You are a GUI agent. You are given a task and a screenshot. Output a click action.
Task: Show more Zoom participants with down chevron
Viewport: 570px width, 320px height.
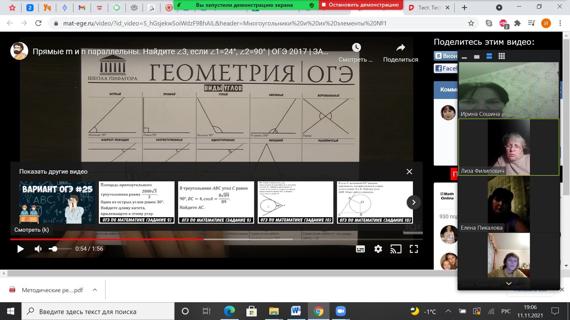pos(509,284)
